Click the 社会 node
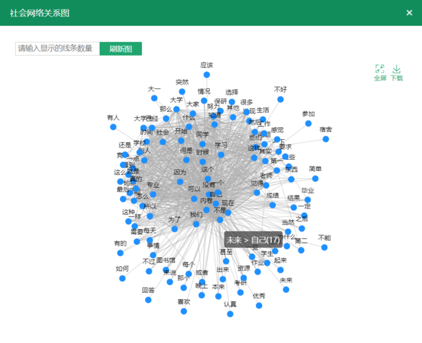The image size is (422, 343). pyautogui.click(x=163, y=142)
